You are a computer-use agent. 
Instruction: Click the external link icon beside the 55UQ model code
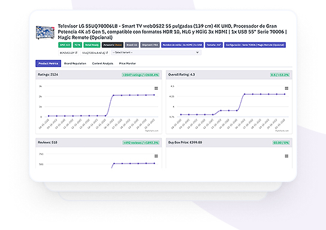(x=107, y=53)
